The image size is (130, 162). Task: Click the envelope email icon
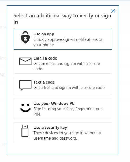point(25,61)
